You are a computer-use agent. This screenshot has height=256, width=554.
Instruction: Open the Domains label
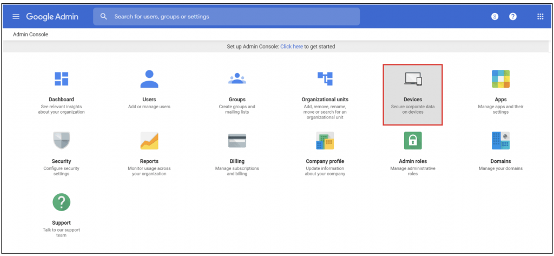(500, 161)
